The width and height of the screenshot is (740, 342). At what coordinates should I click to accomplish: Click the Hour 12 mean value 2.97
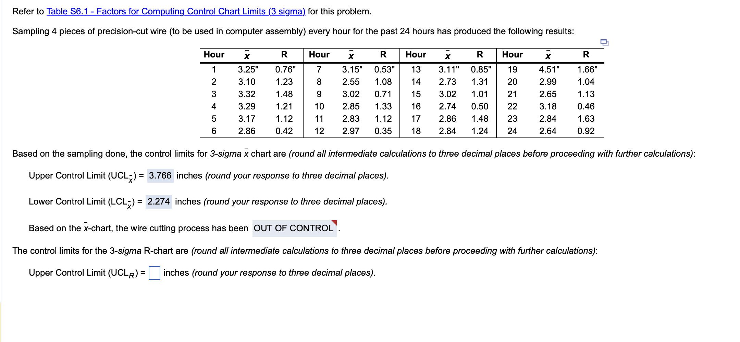tap(350, 130)
